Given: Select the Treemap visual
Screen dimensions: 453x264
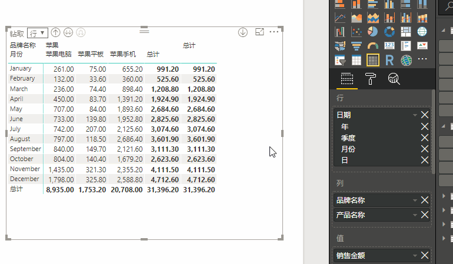Looking at the screenshot, I should coord(406,32).
